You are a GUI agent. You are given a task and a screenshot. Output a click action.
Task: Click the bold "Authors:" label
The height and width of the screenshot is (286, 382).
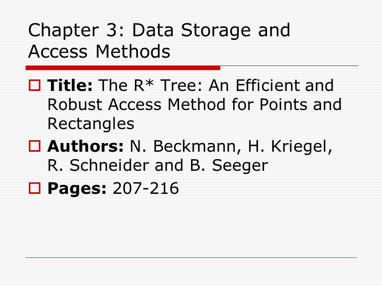(86, 146)
